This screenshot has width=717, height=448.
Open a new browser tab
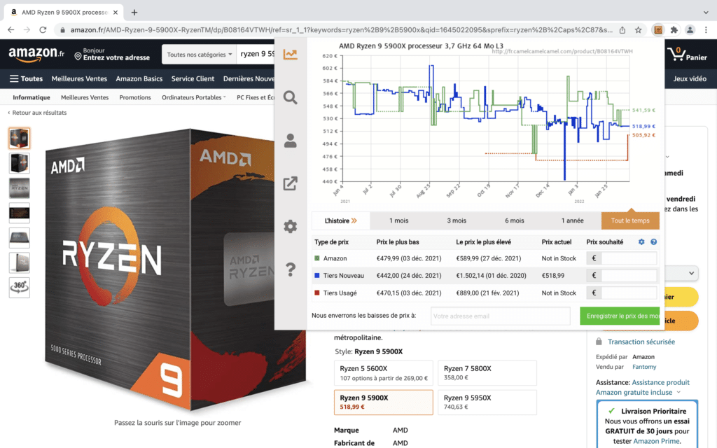point(134,13)
